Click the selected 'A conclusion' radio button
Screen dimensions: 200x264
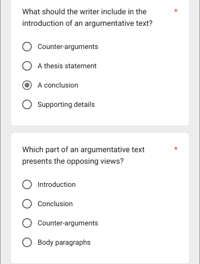(27, 85)
